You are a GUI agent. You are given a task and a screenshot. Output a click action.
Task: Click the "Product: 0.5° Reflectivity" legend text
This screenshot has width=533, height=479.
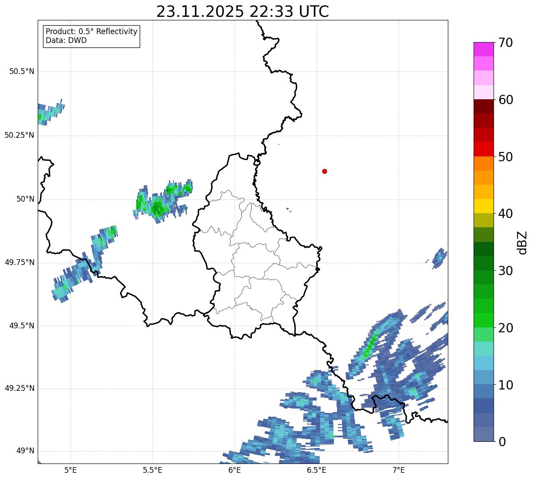[x=91, y=32]
